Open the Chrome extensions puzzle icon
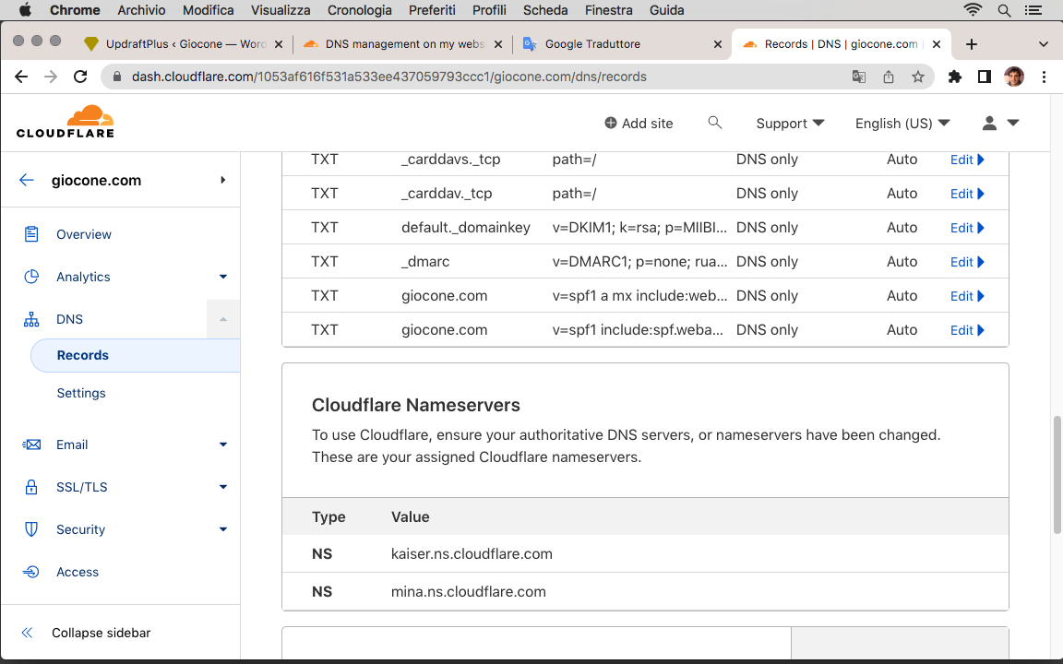Viewport: 1063px width, 664px height. click(x=954, y=77)
